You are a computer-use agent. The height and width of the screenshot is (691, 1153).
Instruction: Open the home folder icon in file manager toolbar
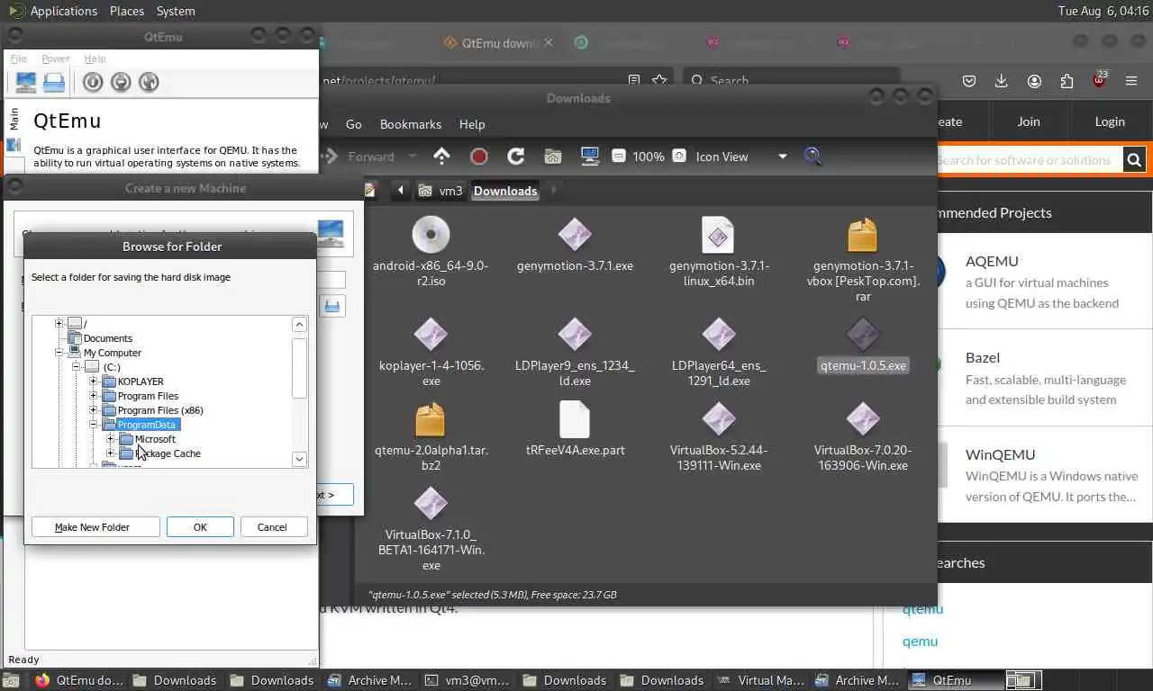[x=553, y=157]
